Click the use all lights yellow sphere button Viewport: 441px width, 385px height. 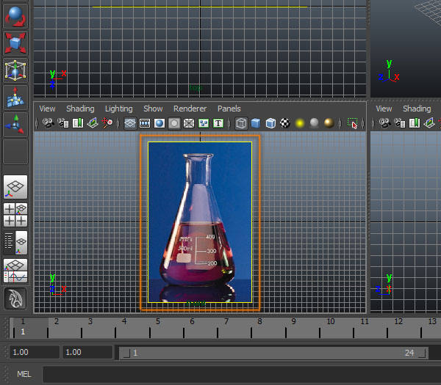(300, 123)
